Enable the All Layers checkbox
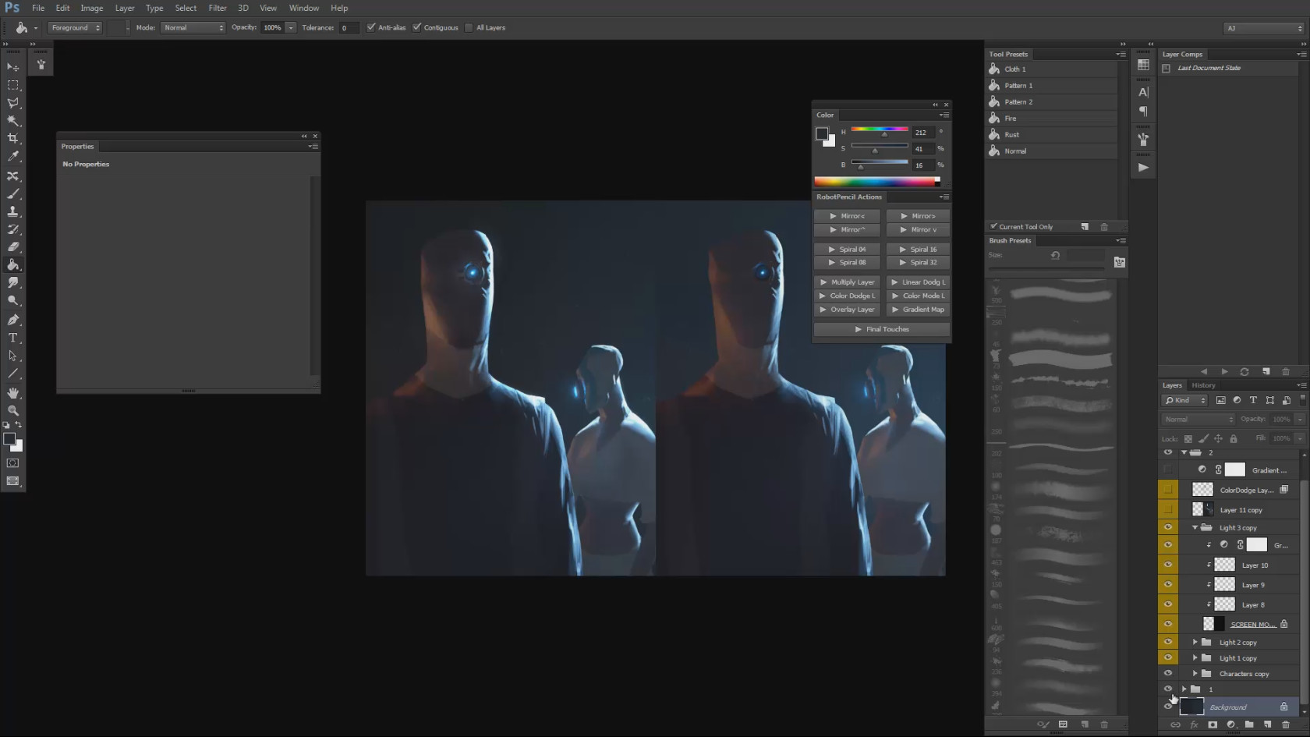This screenshot has height=737, width=1310. click(x=469, y=27)
